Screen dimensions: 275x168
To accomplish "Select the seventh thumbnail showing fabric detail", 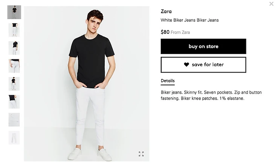I will click(x=14, y=120).
